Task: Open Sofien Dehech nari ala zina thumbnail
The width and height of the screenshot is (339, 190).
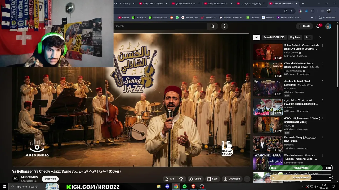Action: [268, 52]
